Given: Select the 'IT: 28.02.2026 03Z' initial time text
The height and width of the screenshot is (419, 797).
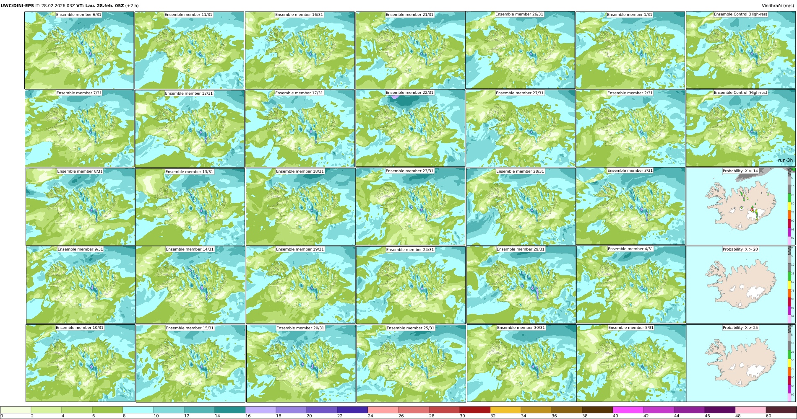Looking at the screenshot, I should coord(55,5).
